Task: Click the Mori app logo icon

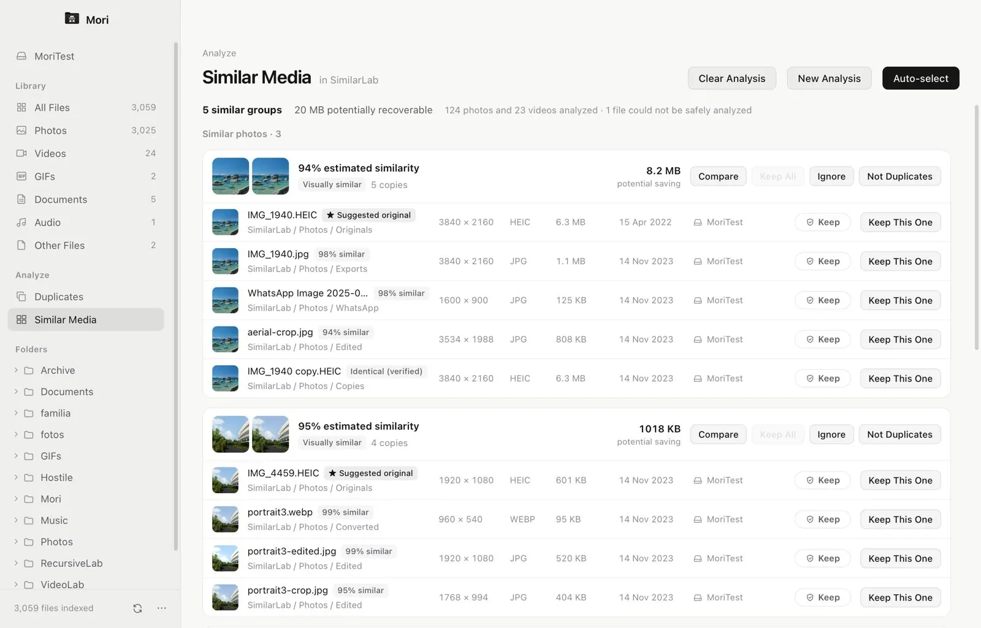Action: [72, 18]
